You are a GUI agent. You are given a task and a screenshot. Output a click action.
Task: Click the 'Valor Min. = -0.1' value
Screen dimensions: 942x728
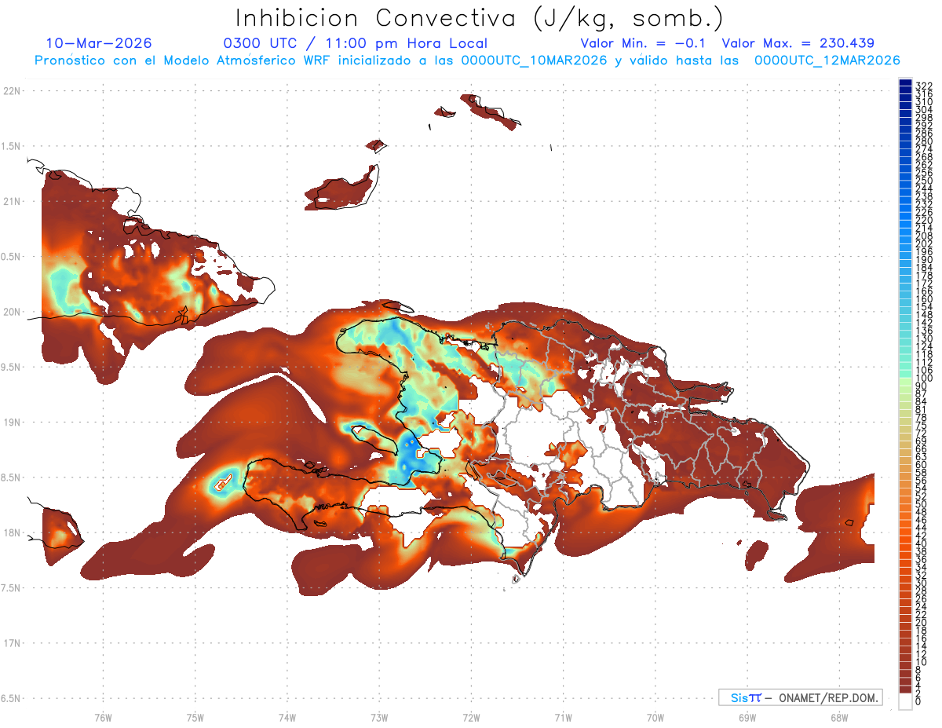tap(643, 43)
